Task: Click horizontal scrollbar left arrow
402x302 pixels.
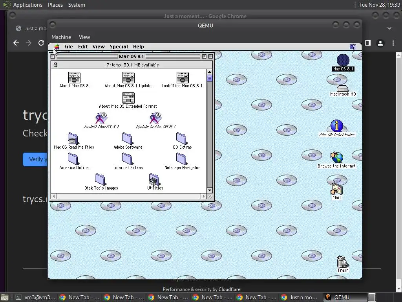Action: click(x=54, y=197)
